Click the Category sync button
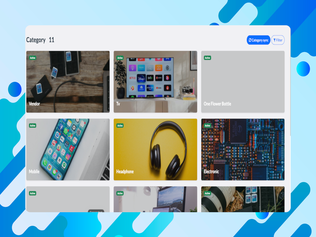Image resolution: width=316 pixels, height=237 pixels. coord(258,40)
